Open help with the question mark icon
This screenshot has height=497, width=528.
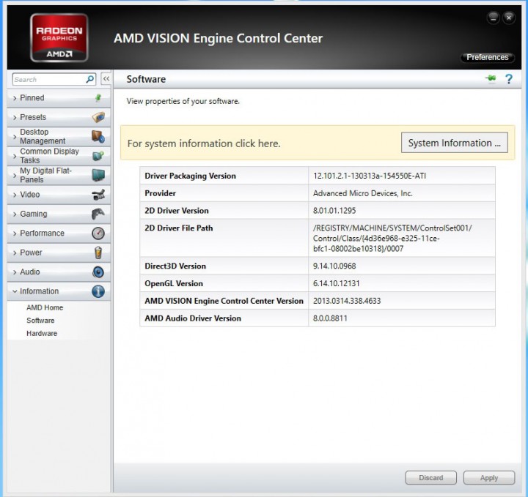click(x=509, y=79)
